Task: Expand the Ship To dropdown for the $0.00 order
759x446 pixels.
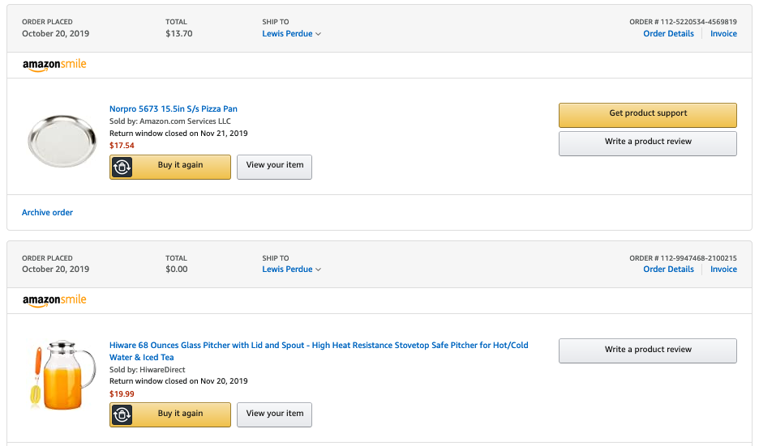Action: click(291, 270)
